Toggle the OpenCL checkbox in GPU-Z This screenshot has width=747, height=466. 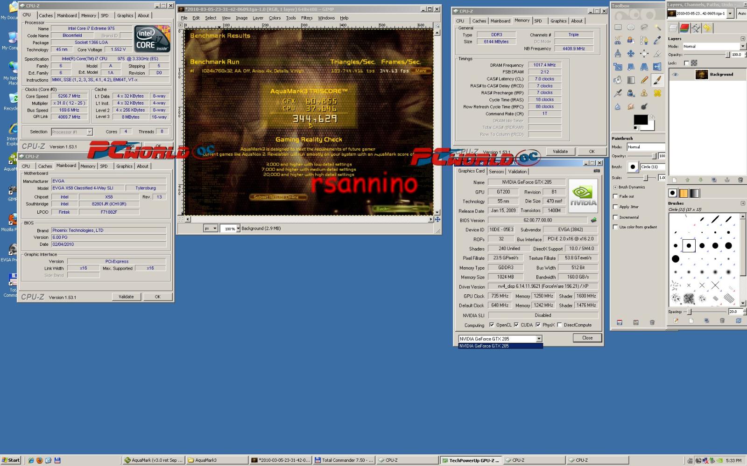pyautogui.click(x=492, y=325)
